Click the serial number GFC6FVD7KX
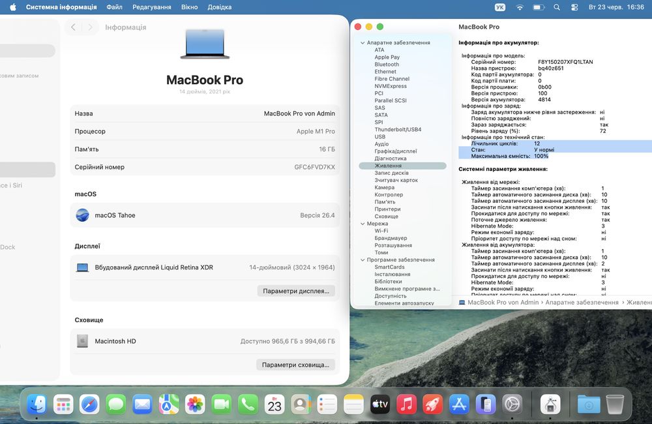 (x=314, y=167)
